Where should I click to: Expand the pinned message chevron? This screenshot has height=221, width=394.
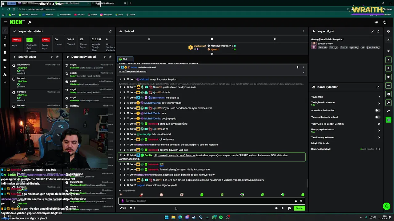(304, 72)
